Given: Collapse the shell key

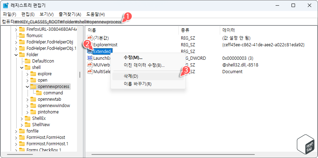Looking at the screenshot, I should [22, 68].
